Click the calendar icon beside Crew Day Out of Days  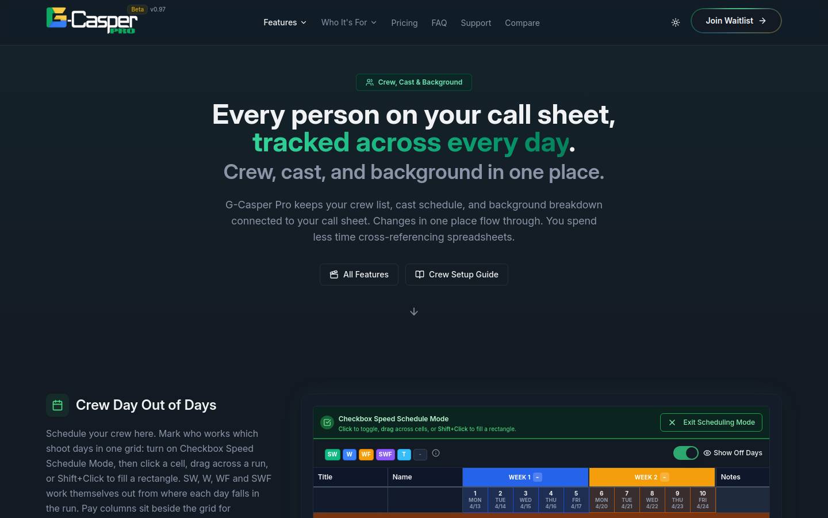click(57, 405)
